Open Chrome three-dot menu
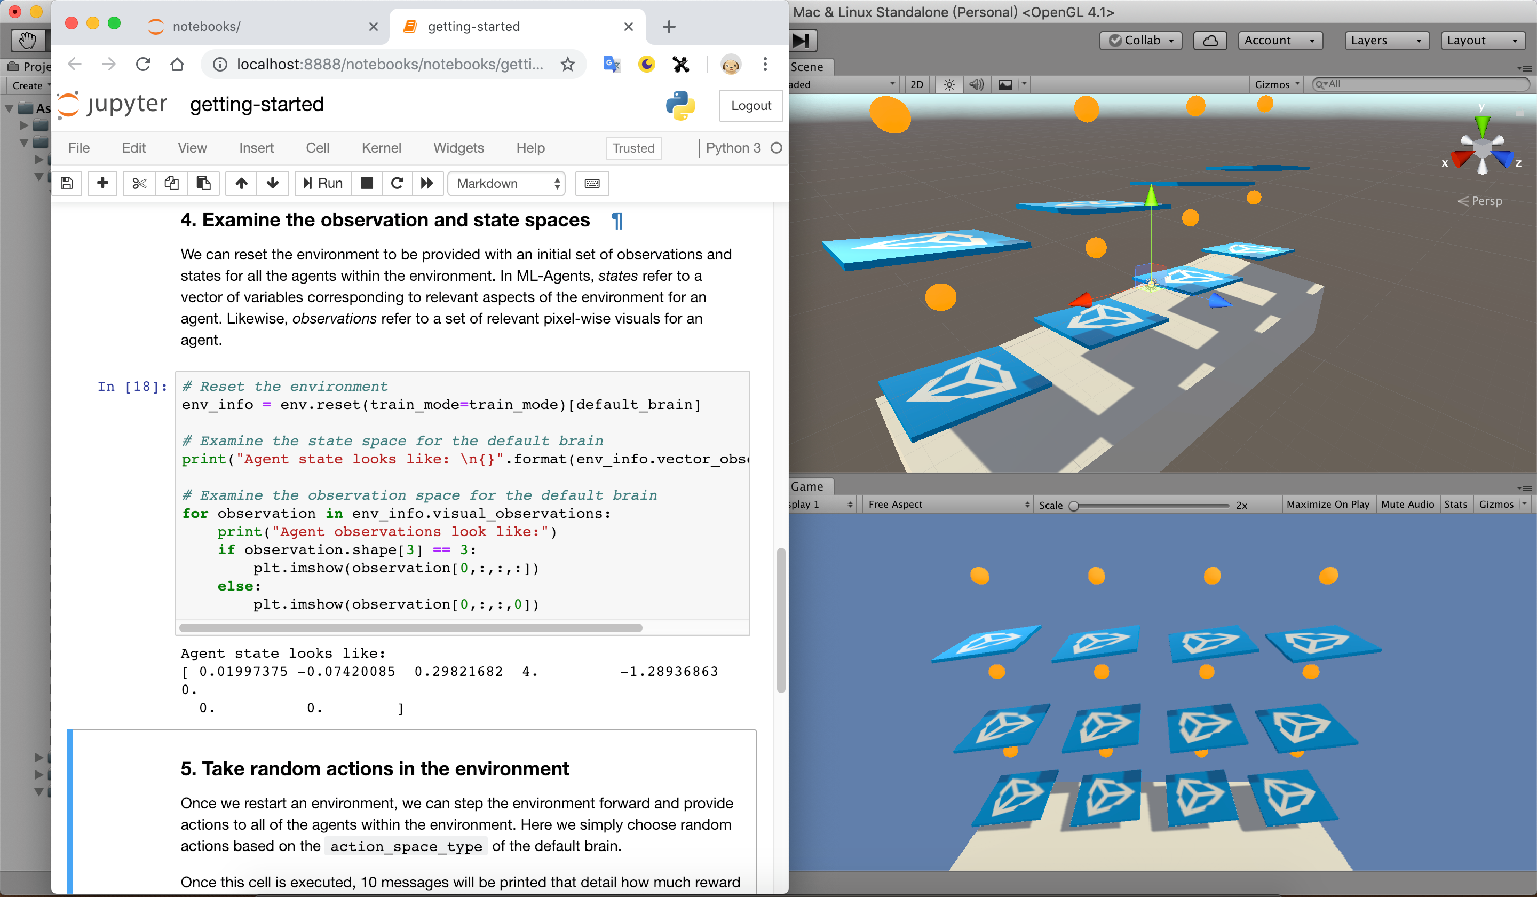 coord(765,64)
